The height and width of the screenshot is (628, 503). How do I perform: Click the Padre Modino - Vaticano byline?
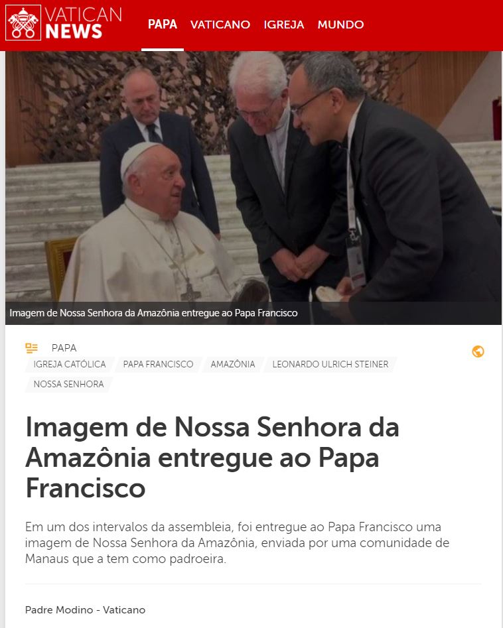click(85, 610)
